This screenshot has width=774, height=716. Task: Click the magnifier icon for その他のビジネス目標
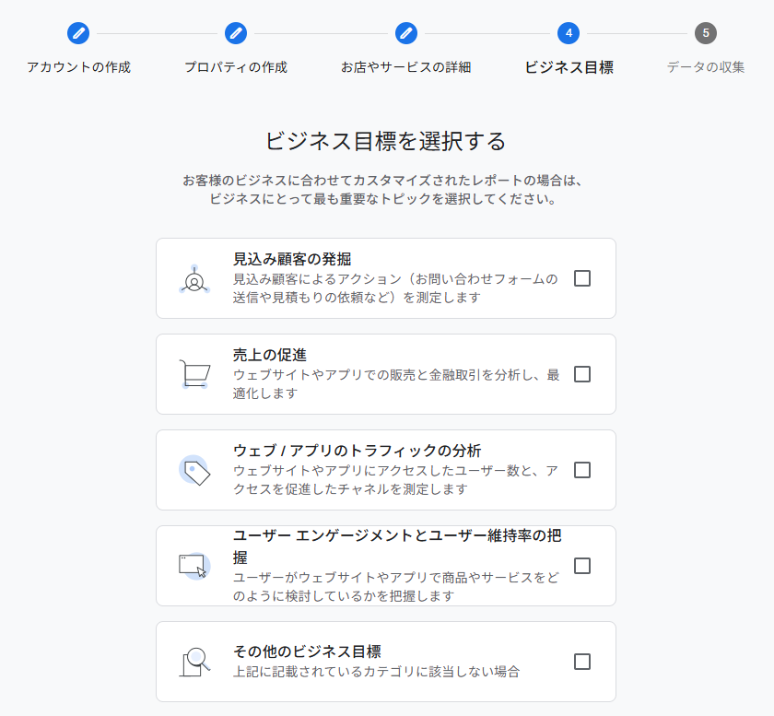point(194,662)
